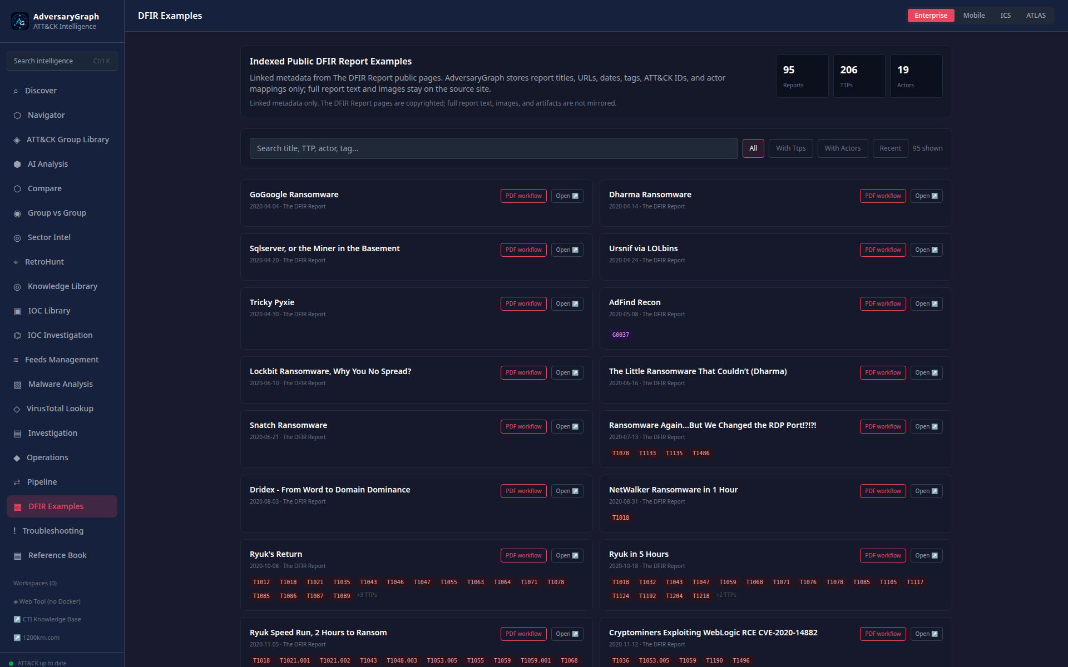Open the Ryuk's Return report
The image size is (1068, 667).
567,556
